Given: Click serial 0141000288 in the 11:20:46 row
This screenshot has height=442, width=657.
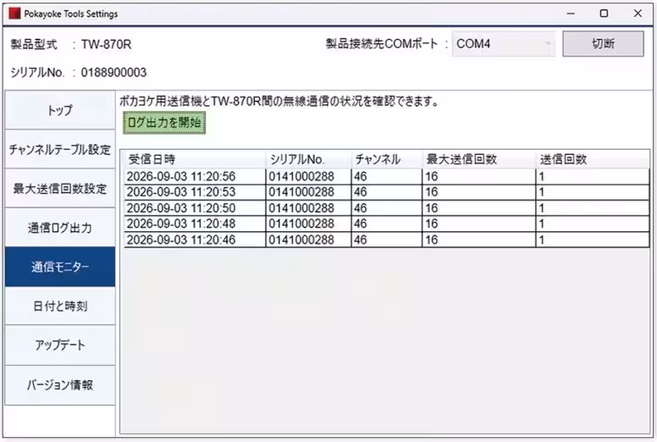Looking at the screenshot, I should point(301,240).
